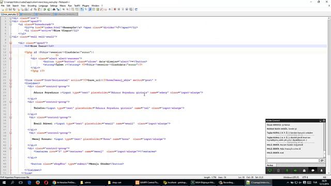Click the Paste toolbar icon
The width and height of the screenshot is (331, 186).
[39, 9]
